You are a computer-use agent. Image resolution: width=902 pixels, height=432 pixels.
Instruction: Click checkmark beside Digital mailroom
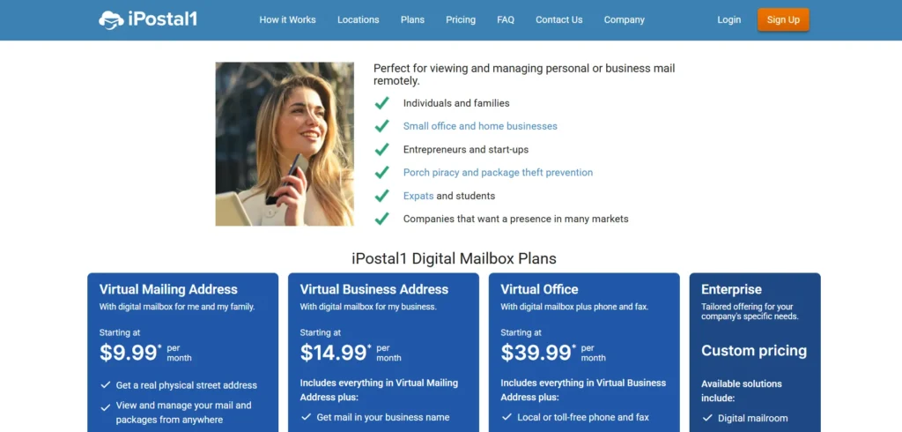pyautogui.click(x=707, y=418)
